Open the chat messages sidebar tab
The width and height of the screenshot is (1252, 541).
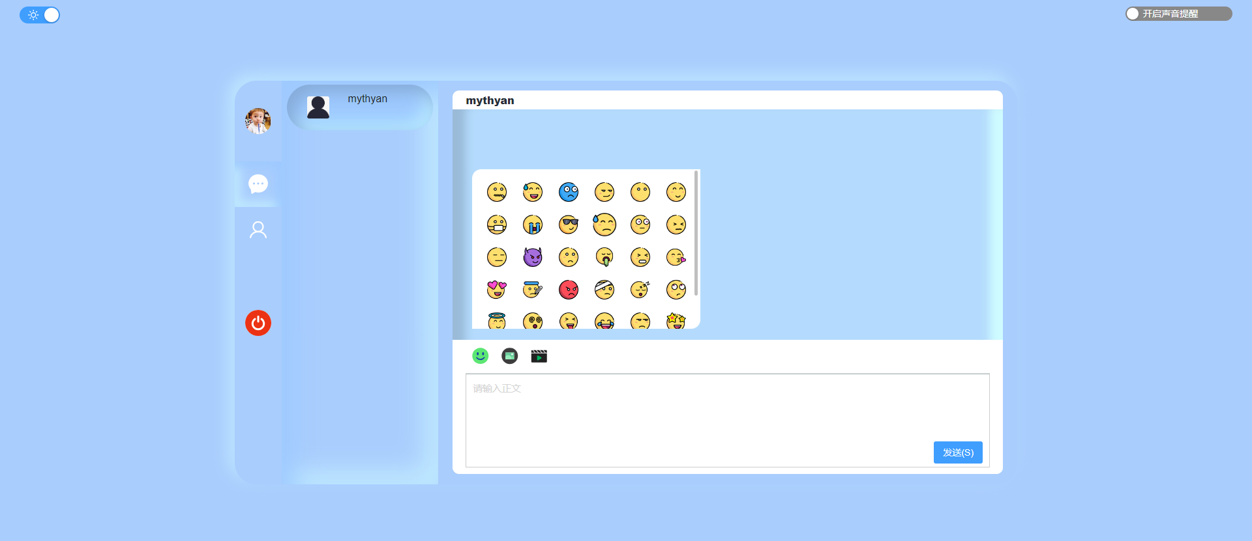pos(258,184)
